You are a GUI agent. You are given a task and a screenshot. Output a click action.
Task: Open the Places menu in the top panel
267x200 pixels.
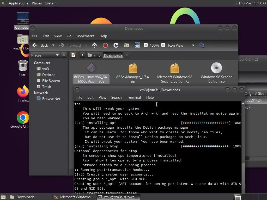[37, 3]
